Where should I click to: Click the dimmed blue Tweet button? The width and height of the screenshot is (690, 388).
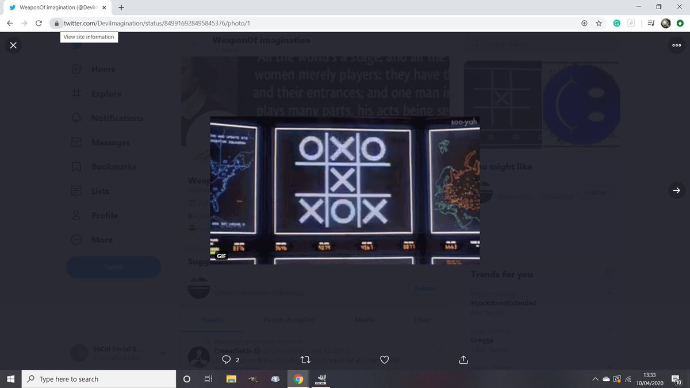point(113,267)
